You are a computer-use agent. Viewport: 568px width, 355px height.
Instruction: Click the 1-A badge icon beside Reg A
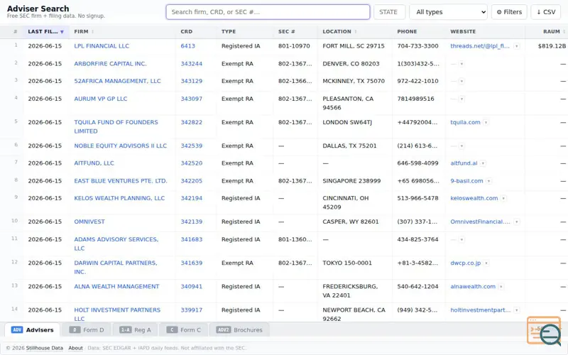[126, 329]
